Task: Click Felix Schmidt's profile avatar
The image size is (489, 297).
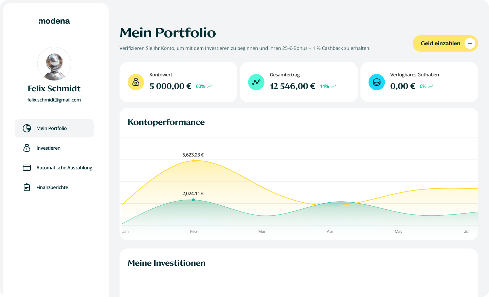Action: [54, 64]
